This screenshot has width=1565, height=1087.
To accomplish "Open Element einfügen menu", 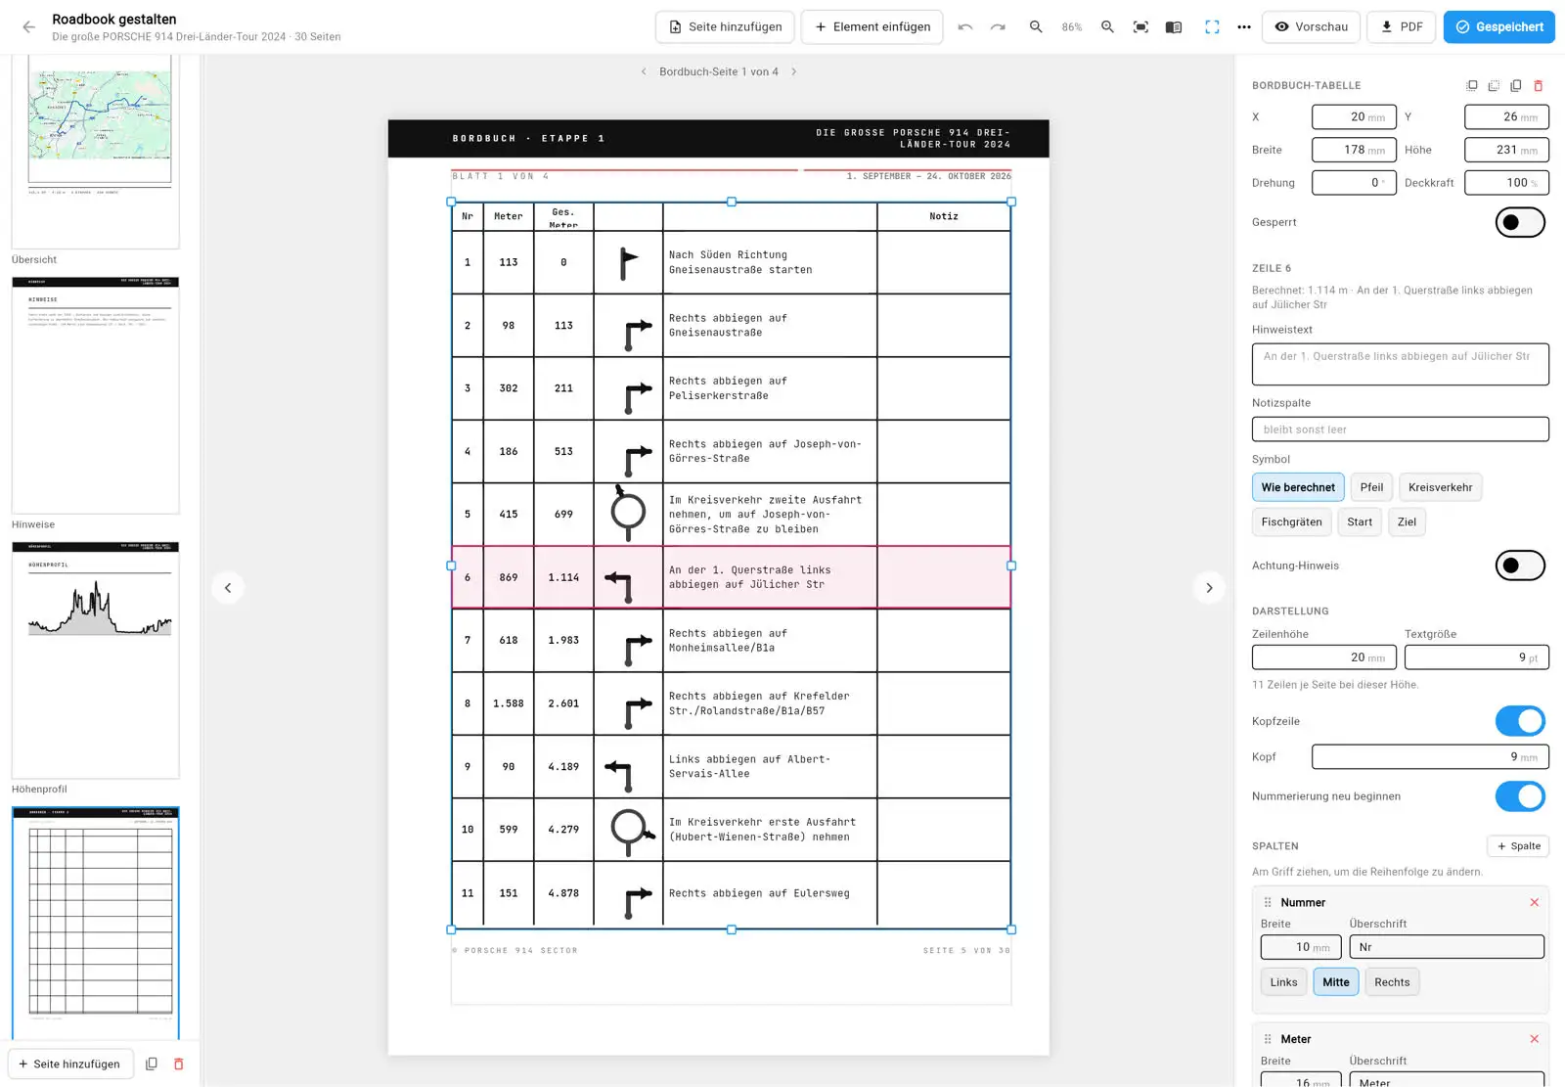I will click(872, 27).
